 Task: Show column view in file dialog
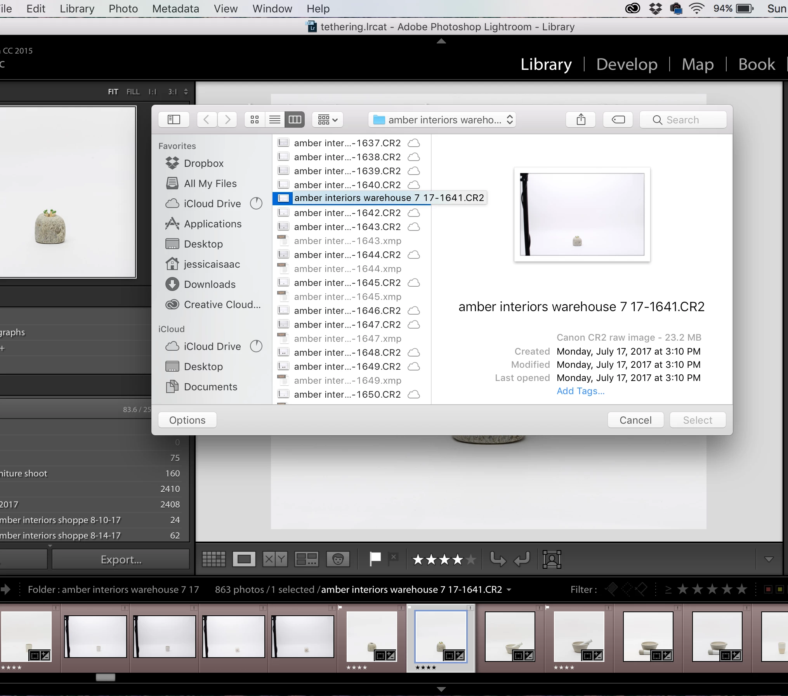click(295, 119)
